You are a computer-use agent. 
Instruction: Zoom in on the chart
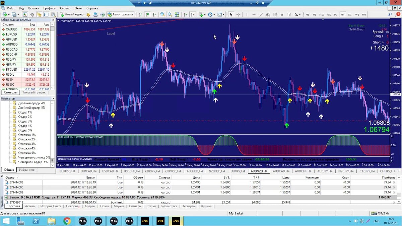tap(162, 14)
